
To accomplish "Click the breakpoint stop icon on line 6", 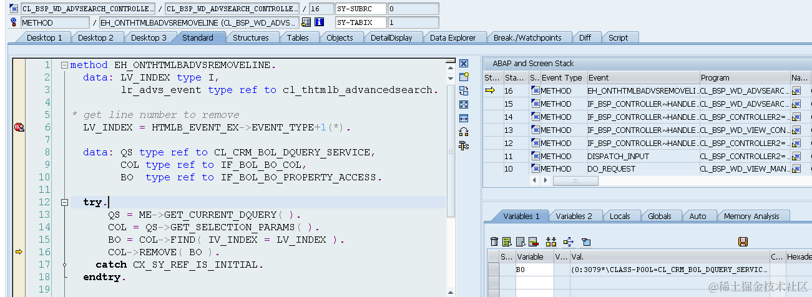I will [19, 127].
